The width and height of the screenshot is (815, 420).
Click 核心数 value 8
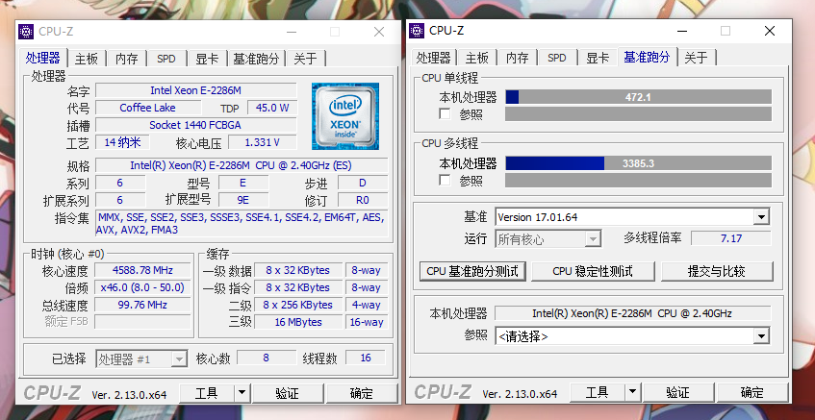267,358
